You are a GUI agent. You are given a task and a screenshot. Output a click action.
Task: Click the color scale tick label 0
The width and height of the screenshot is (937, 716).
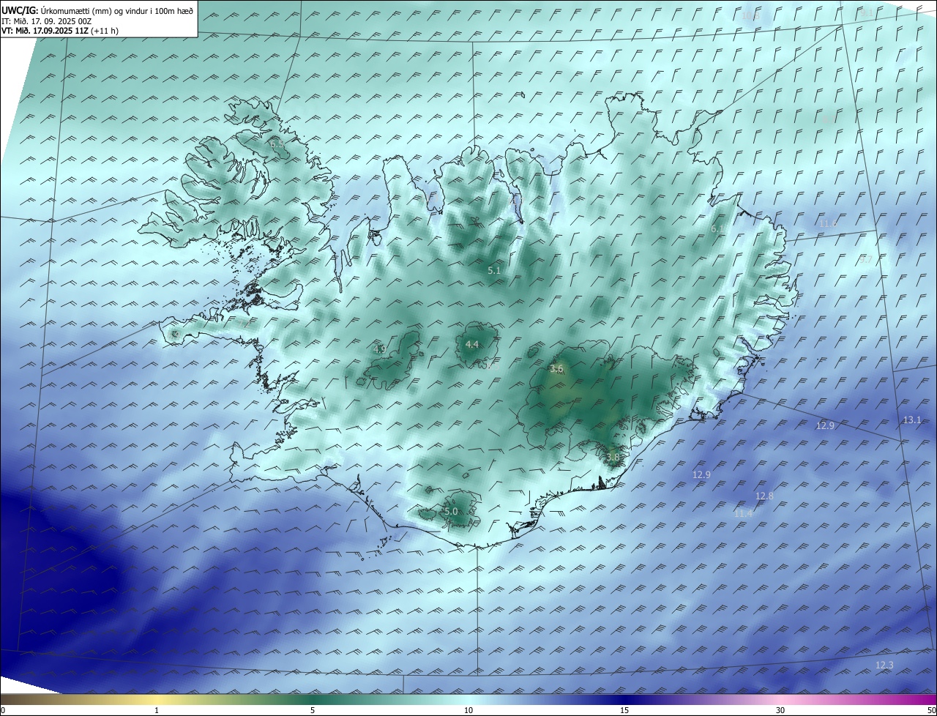(x=3, y=710)
